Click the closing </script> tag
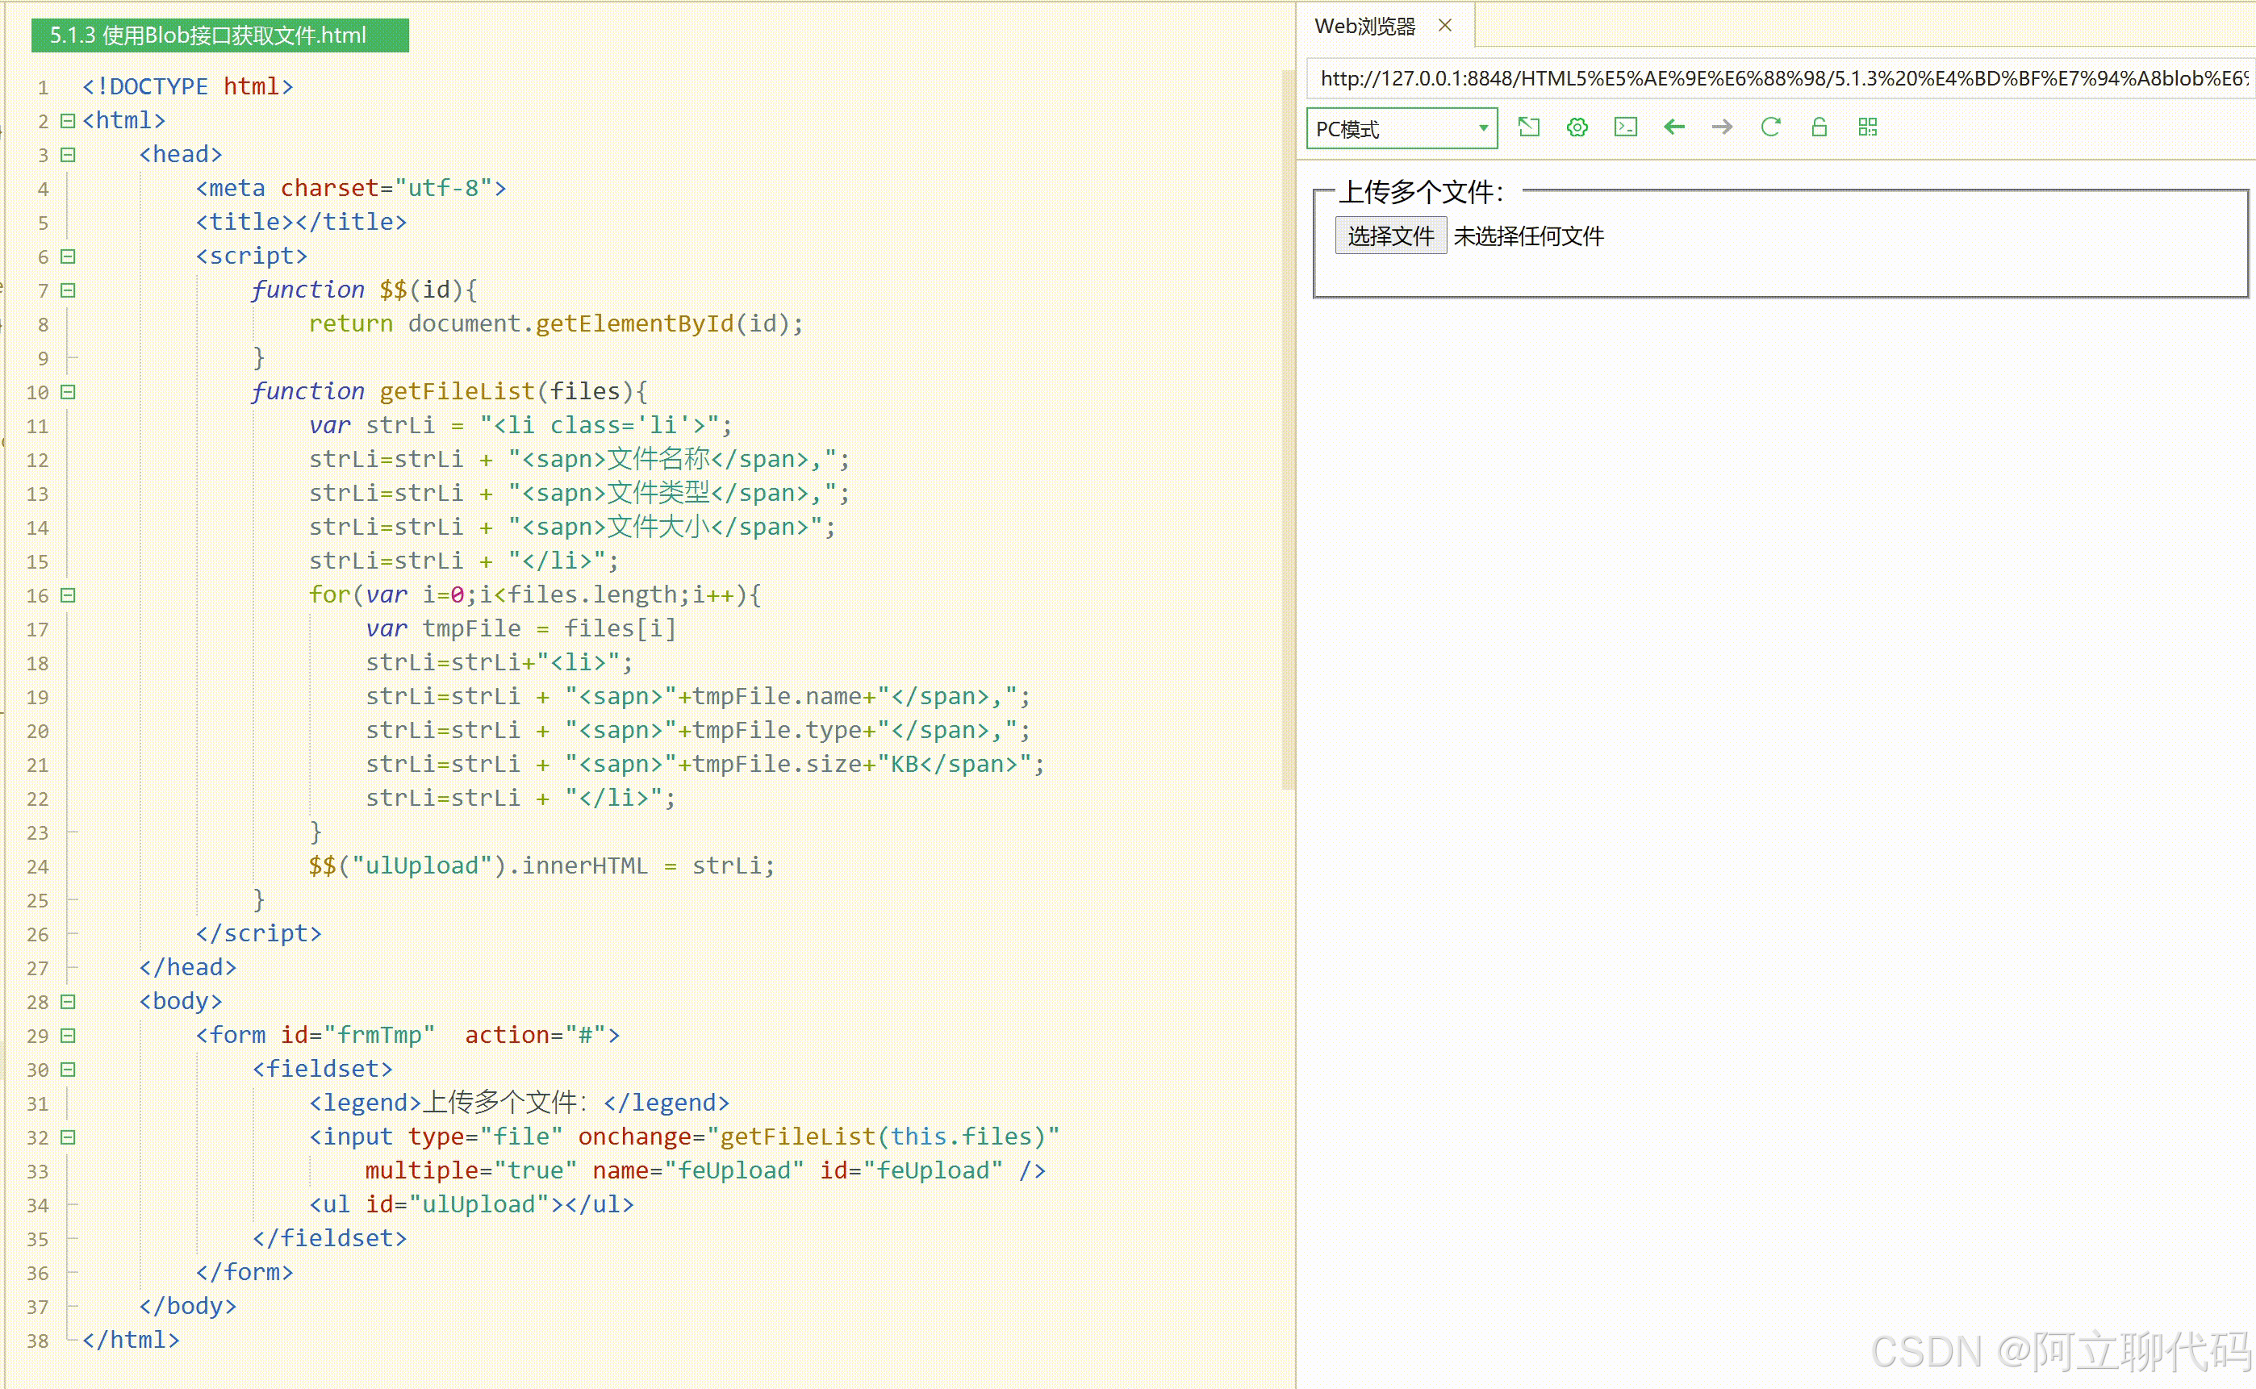The image size is (2256, 1389). [x=258, y=933]
